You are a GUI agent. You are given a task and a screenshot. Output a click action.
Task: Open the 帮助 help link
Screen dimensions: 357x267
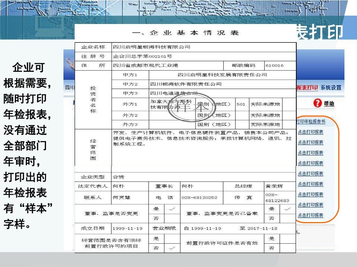(329, 104)
